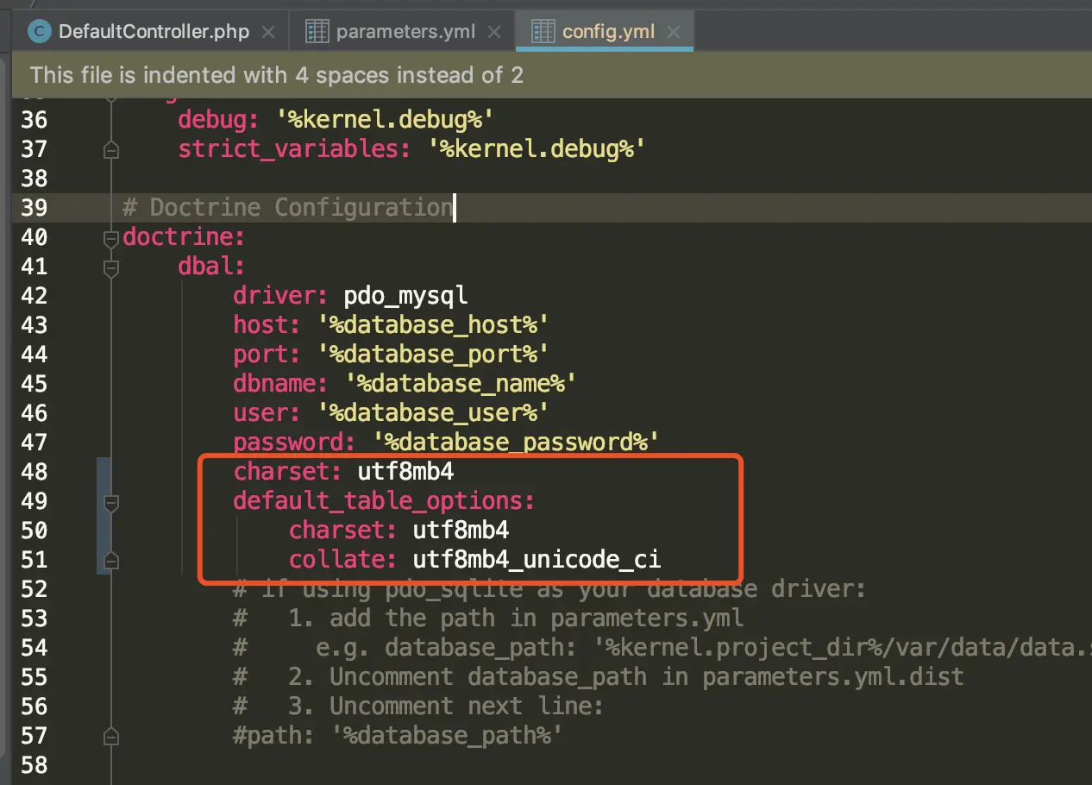Close the DefaultController.php tab

click(268, 33)
